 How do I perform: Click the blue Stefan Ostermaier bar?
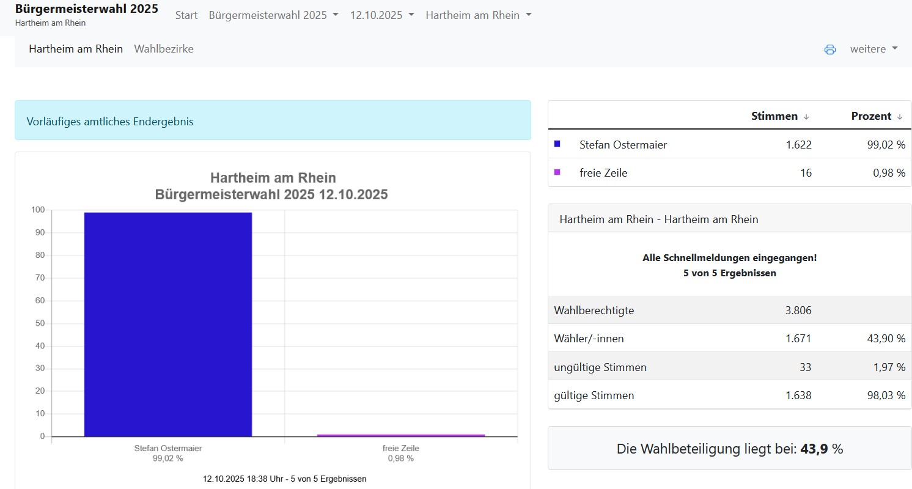tap(168, 324)
